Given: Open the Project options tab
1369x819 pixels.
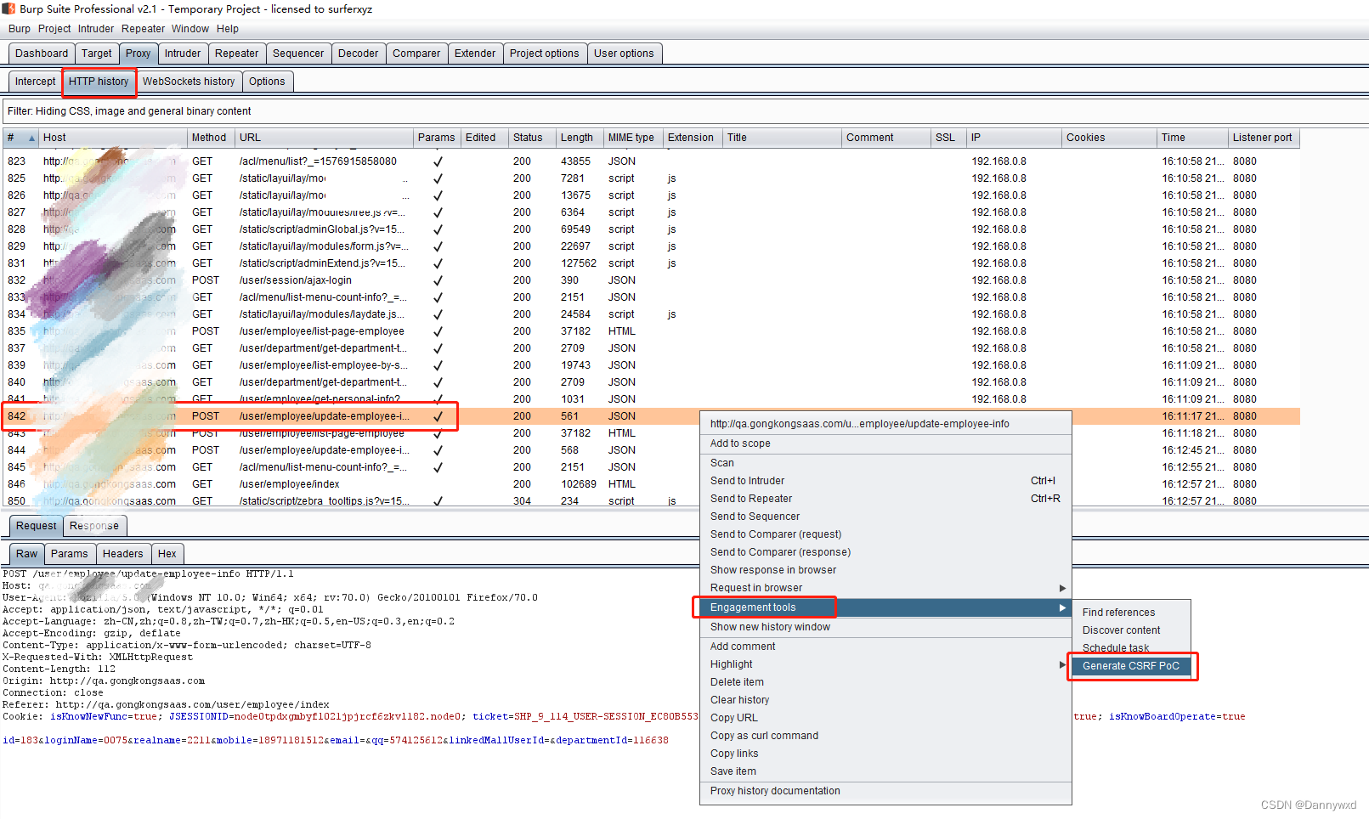Looking at the screenshot, I should [x=545, y=54].
